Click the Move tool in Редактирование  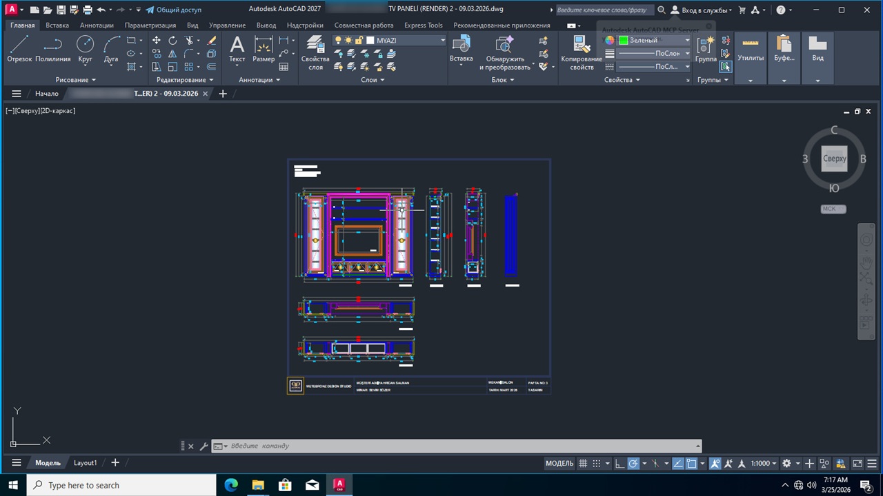click(x=157, y=41)
